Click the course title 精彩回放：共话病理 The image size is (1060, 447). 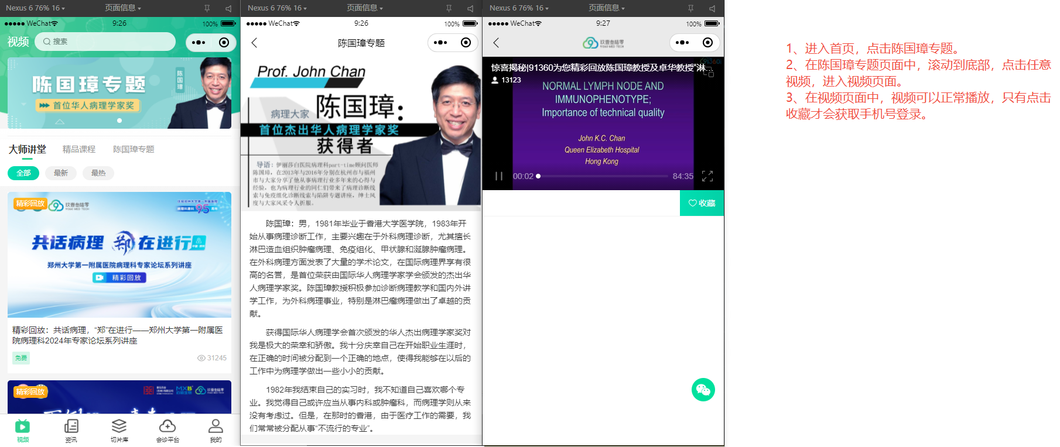[x=118, y=335]
